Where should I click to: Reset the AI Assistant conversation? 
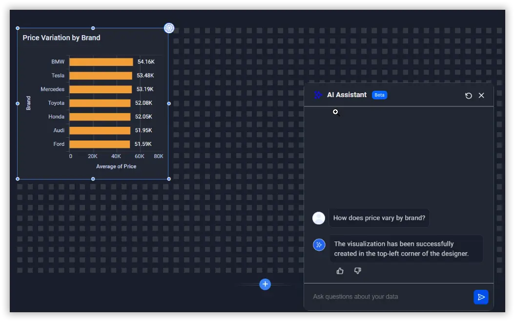[469, 96]
